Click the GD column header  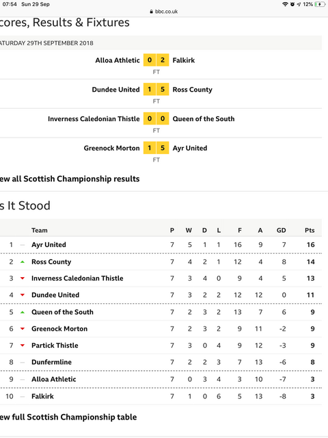pos(281,231)
